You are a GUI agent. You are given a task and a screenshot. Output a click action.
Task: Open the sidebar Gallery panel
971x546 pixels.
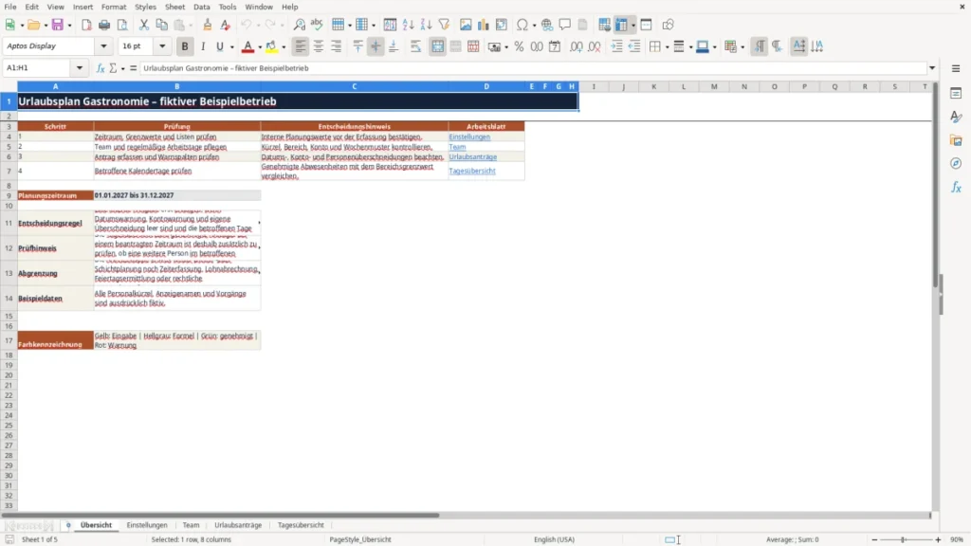coord(956,140)
